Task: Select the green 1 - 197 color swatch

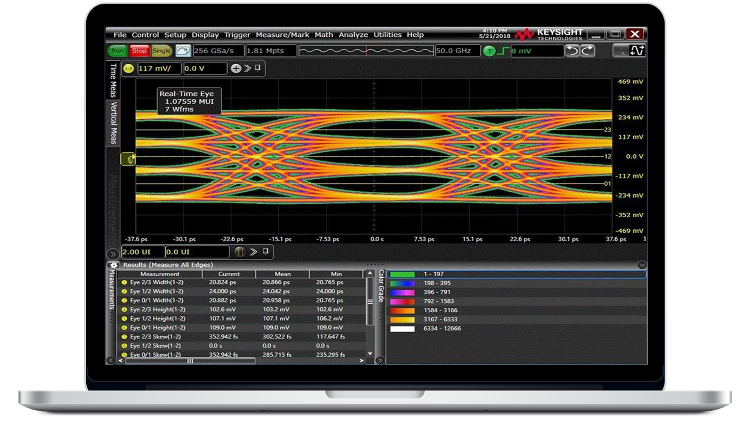Action: 402,274
